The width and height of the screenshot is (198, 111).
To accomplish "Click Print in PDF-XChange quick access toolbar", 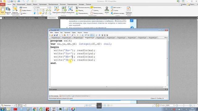I will 12,1.
